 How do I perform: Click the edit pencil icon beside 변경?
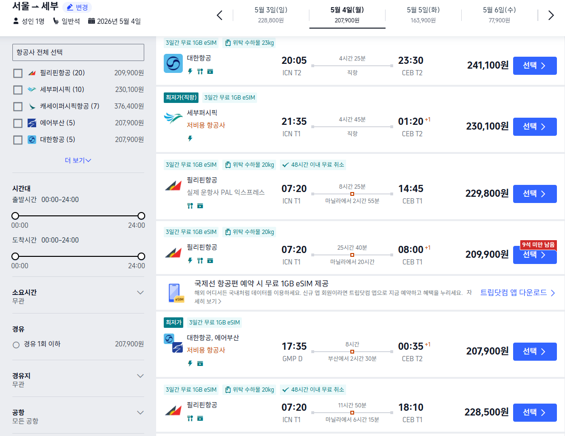70,7
